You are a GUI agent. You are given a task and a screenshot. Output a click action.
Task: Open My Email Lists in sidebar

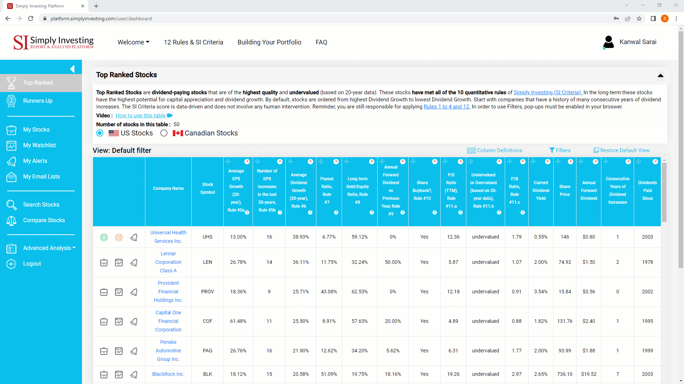click(x=41, y=176)
